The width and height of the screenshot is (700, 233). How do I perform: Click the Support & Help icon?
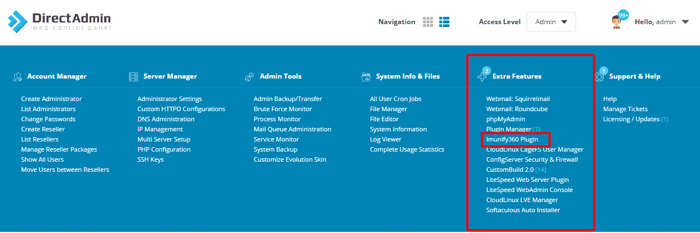click(x=599, y=75)
